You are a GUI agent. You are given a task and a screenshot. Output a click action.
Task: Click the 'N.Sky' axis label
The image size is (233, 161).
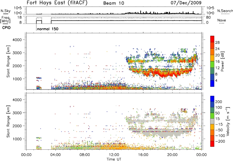point(6,11)
